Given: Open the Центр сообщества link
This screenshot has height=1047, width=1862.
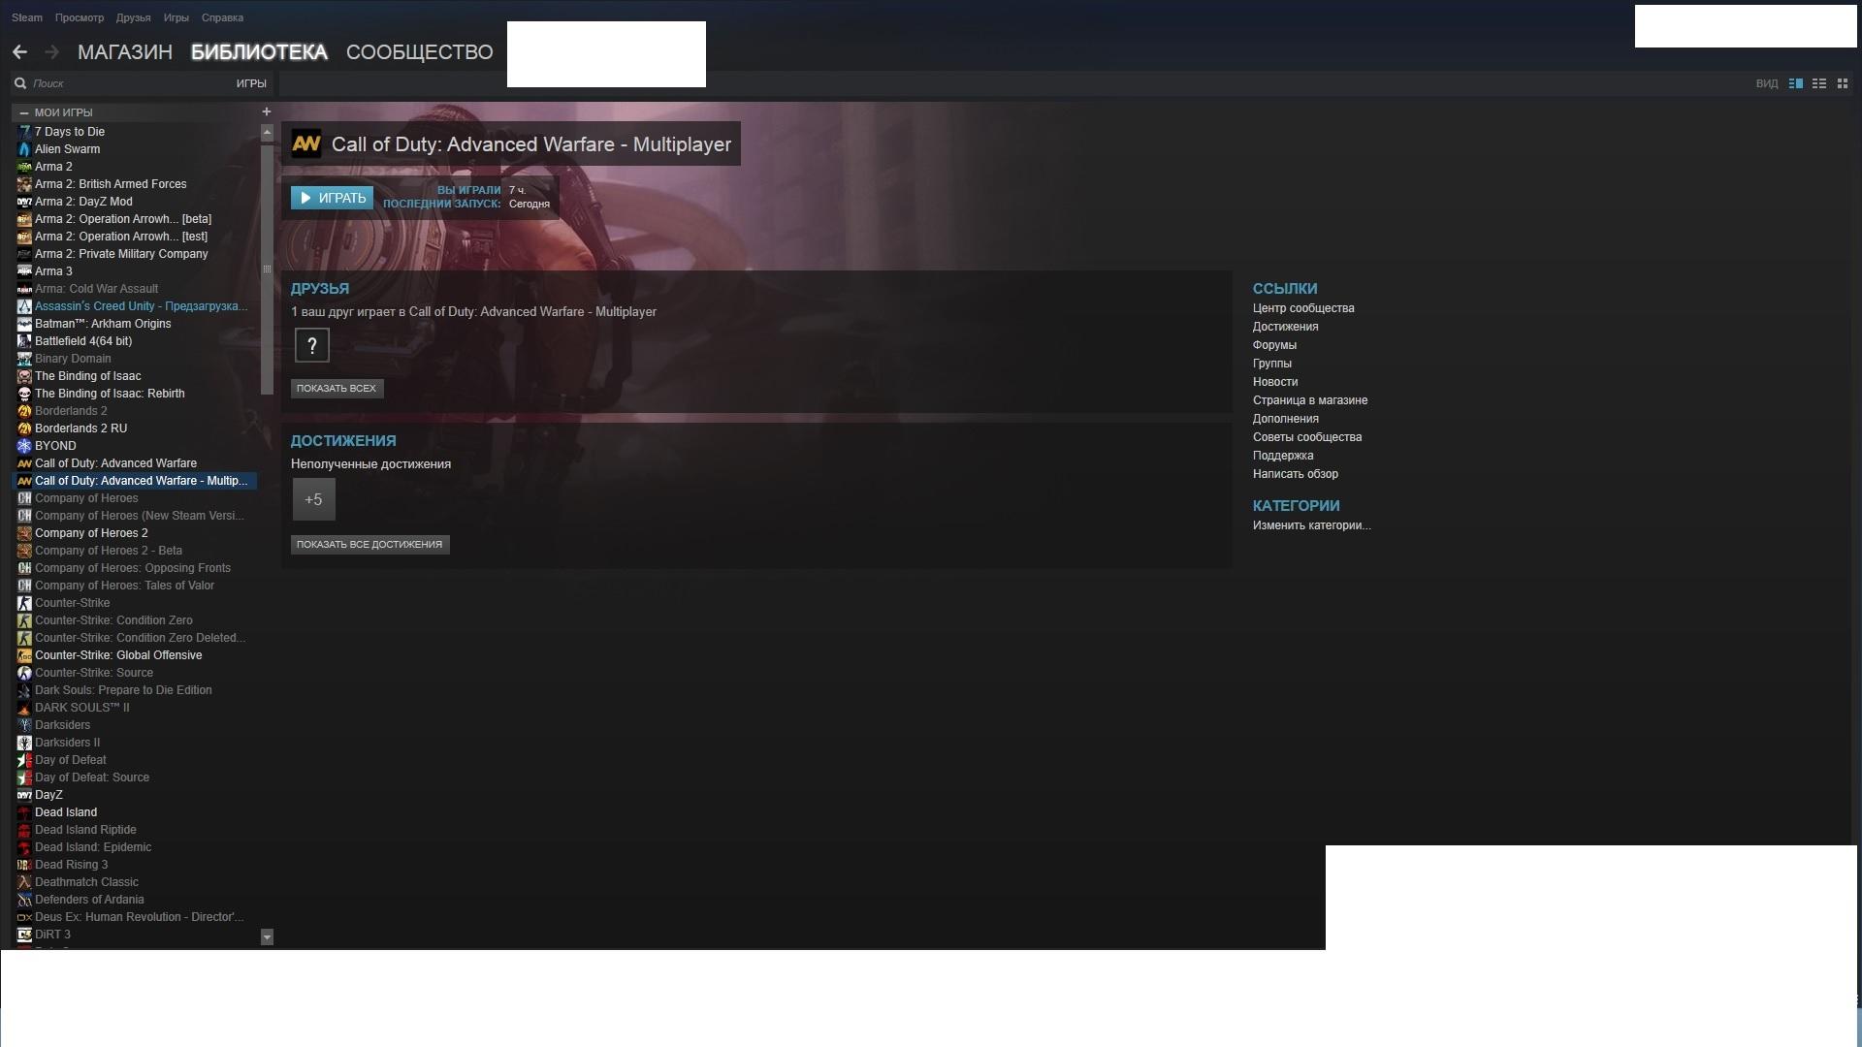Looking at the screenshot, I should tap(1303, 308).
